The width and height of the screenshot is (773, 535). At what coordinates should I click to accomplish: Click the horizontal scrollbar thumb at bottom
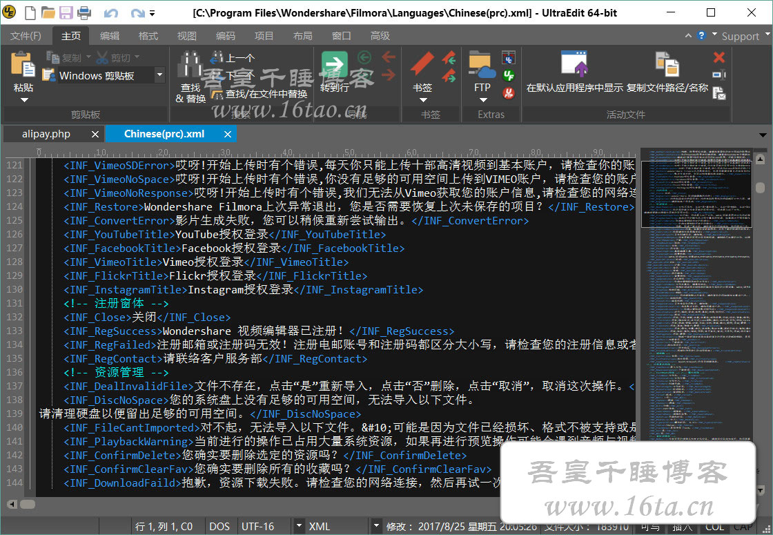point(28,504)
